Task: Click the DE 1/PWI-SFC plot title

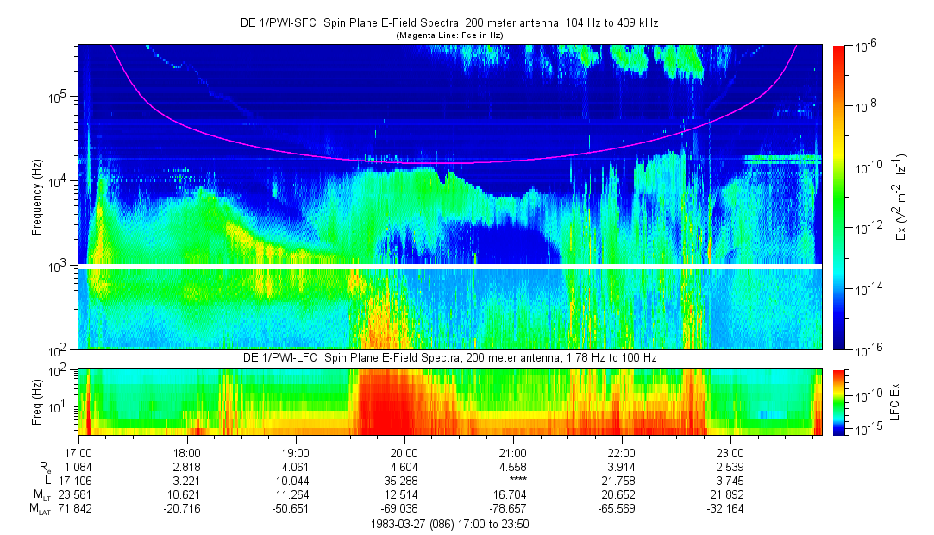Action: (x=448, y=23)
